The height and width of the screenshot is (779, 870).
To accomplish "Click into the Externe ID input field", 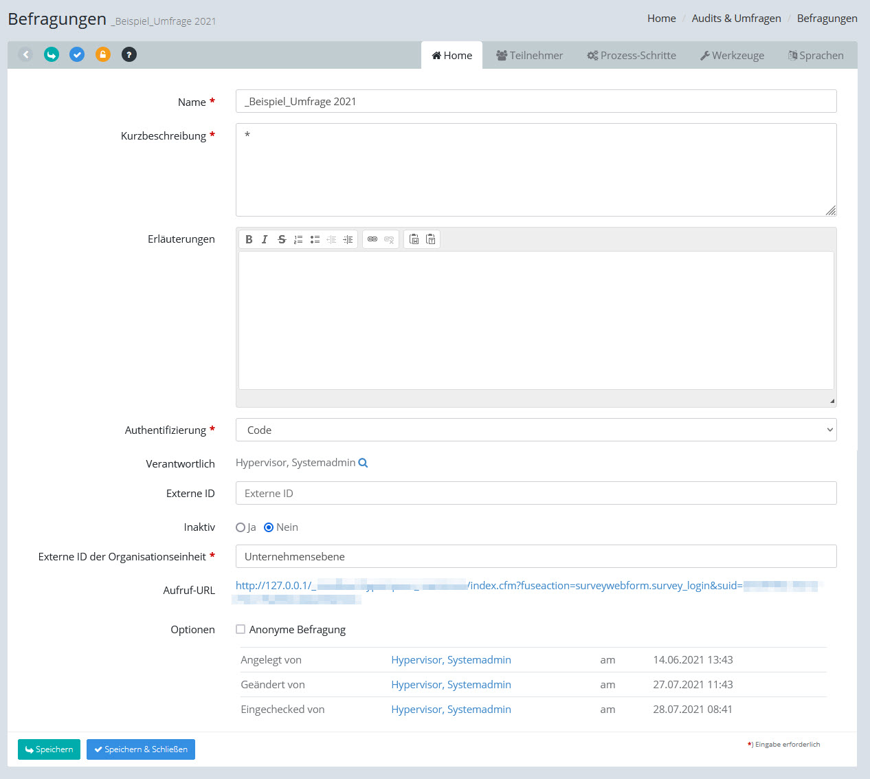I will [x=536, y=493].
